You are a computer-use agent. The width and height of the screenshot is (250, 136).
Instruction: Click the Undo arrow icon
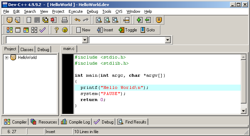click(77, 20)
